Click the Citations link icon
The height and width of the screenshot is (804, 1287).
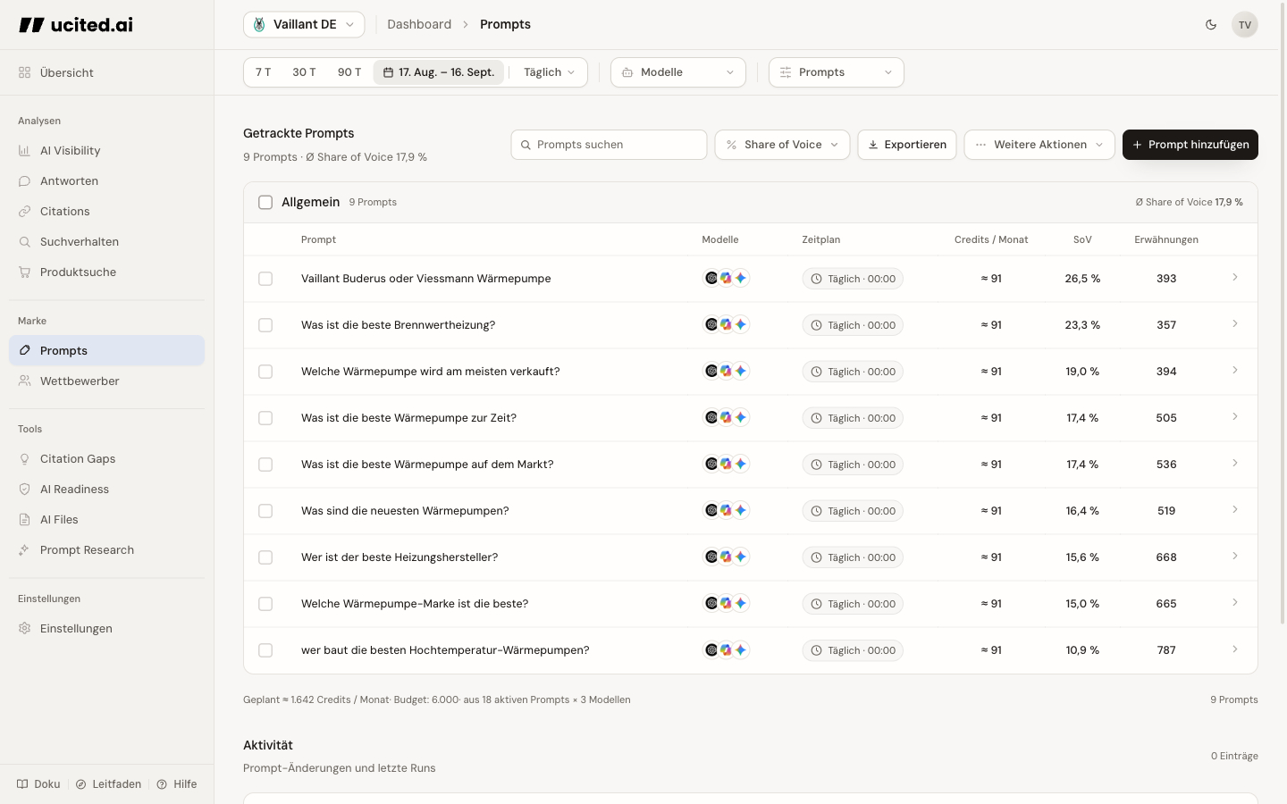pyautogui.click(x=24, y=212)
